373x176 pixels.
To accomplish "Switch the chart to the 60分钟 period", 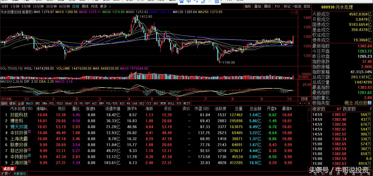I will (x=64, y=6).
